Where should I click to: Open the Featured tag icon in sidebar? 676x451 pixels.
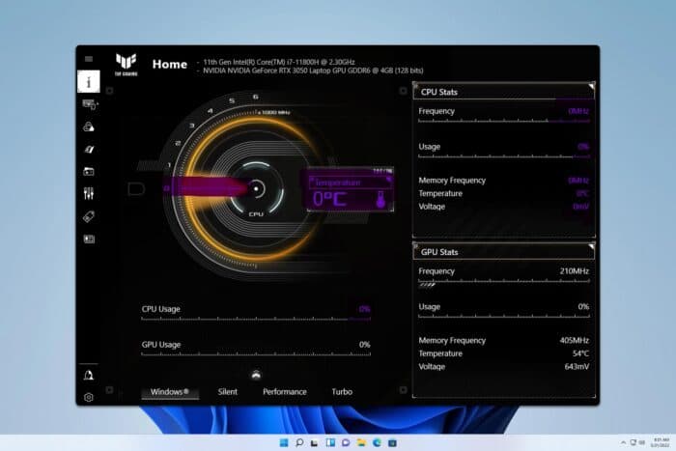click(x=89, y=216)
